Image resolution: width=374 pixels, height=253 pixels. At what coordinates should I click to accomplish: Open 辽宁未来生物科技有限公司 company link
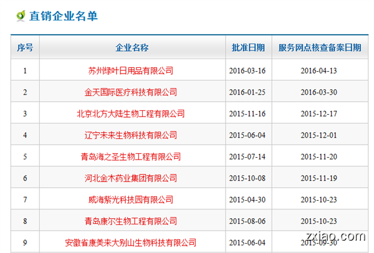point(131,135)
